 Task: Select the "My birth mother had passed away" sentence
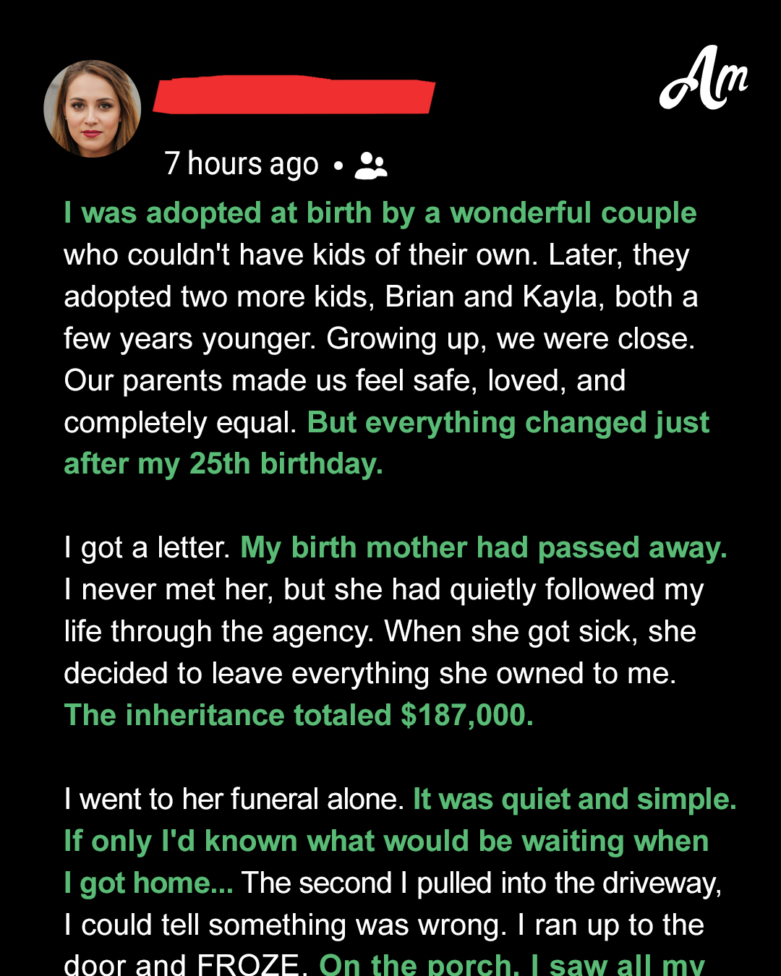(483, 548)
